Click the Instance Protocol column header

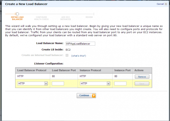95,70
